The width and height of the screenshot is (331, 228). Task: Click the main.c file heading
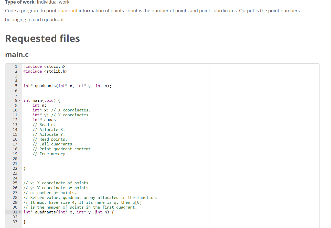coord(17,54)
